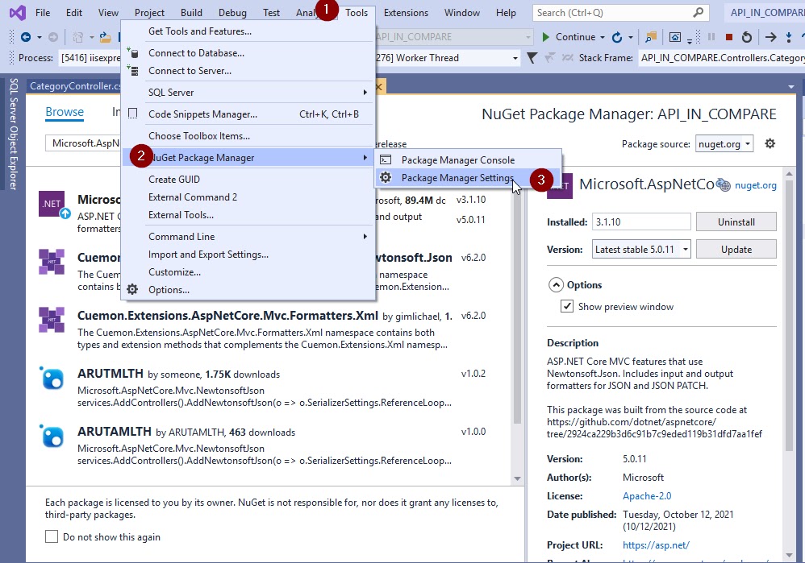This screenshot has width=805, height=563.
Task: Click the Connect to Server icon
Action: click(x=132, y=71)
